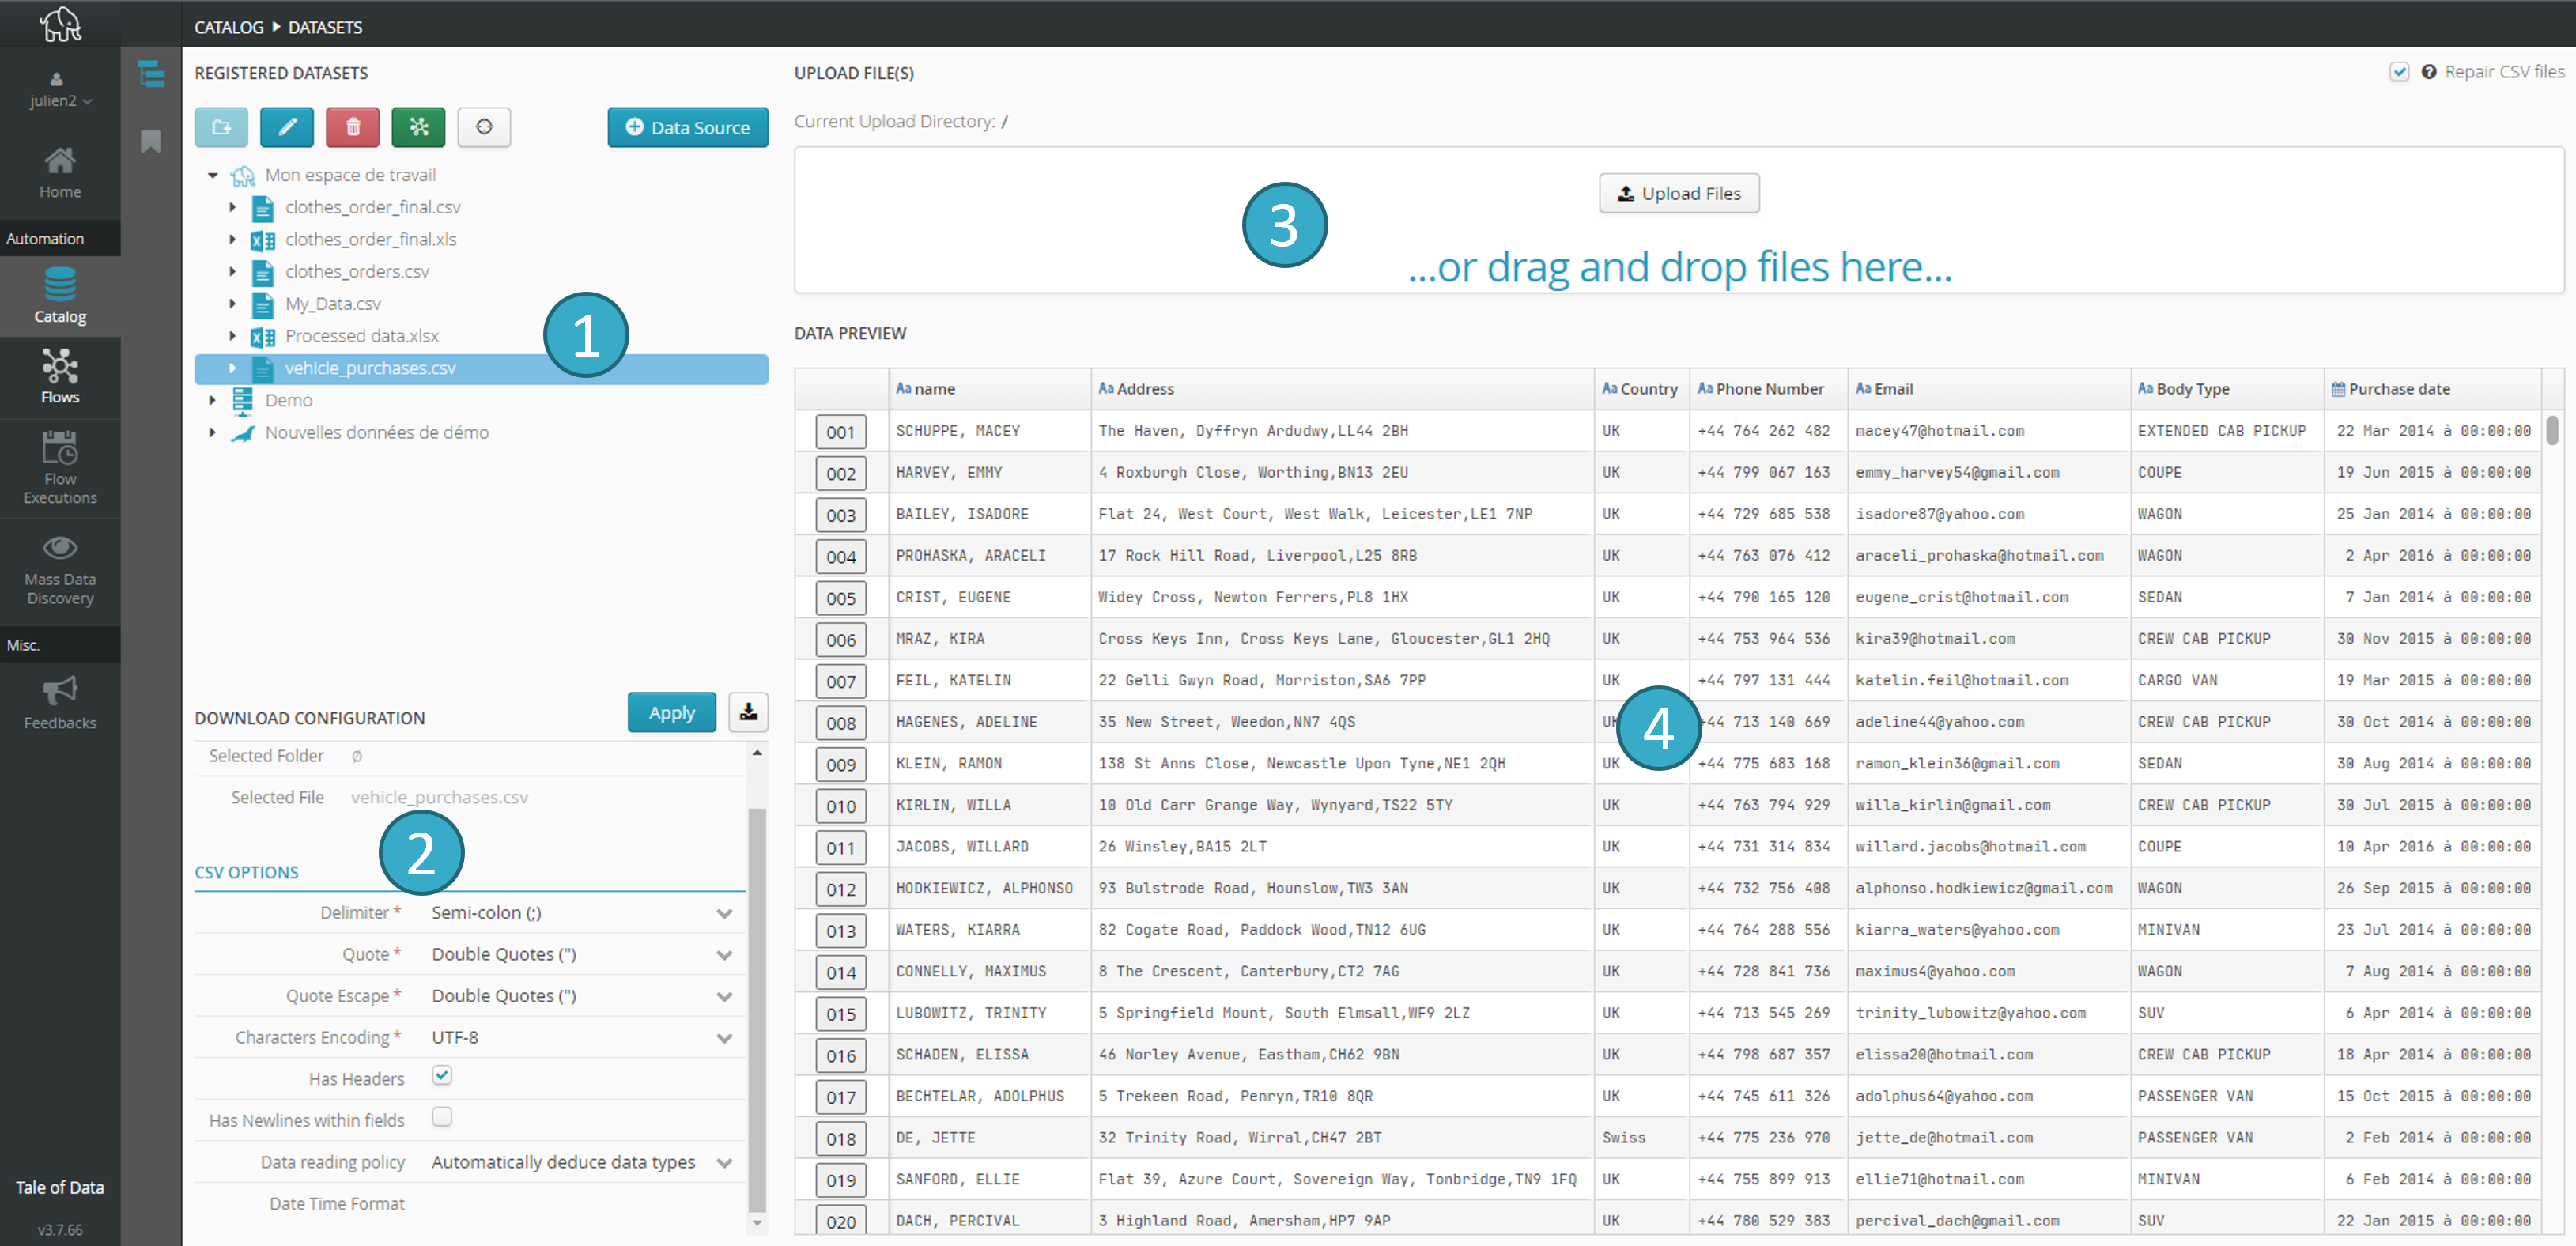Click DATASETS in the breadcrumb
Viewport: 2576px width, 1246px height.
(x=325, y=27)
